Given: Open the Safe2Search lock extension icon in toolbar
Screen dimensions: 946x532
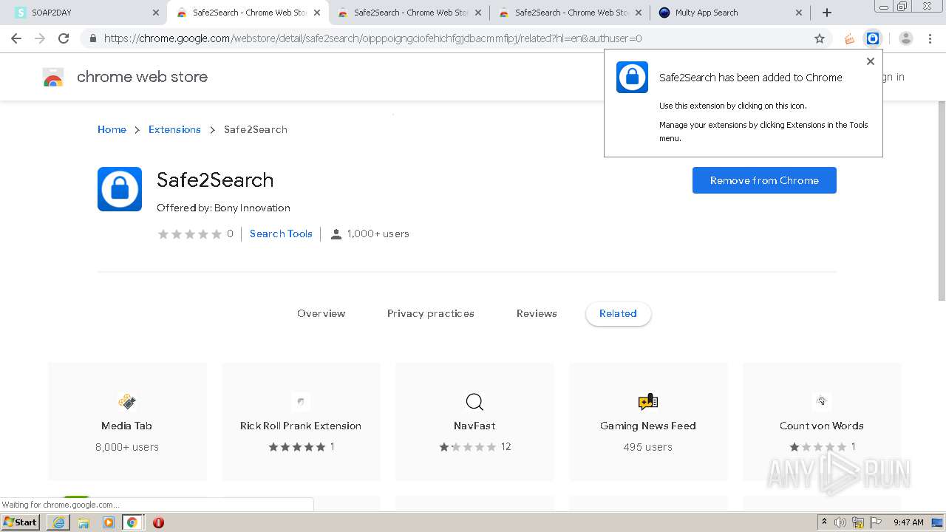Looking at the screenshot, I should pos(873,38).
